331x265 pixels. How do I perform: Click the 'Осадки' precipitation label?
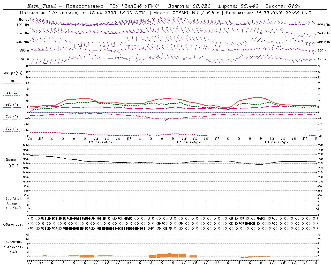13,203
